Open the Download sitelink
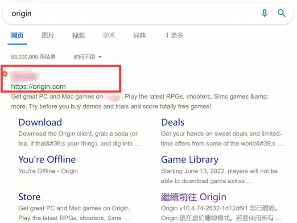Viewport: 297px width, 223px height. point(40,122)
